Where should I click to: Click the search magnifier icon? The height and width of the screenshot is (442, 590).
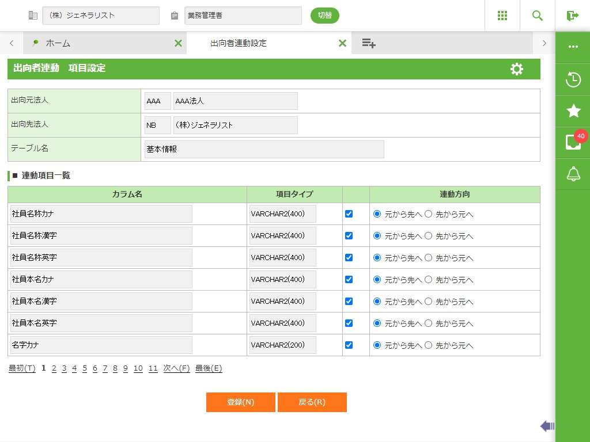[x=538, y=16]
